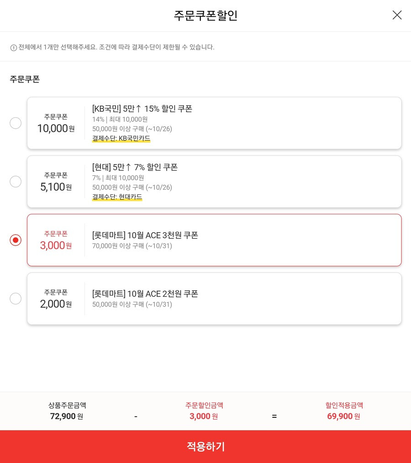Click the [롯데마트] 10월 ACE 3천원 쿠폰 title
The height and width of the screenshot is (463, 411).
(x=145, y=235)
